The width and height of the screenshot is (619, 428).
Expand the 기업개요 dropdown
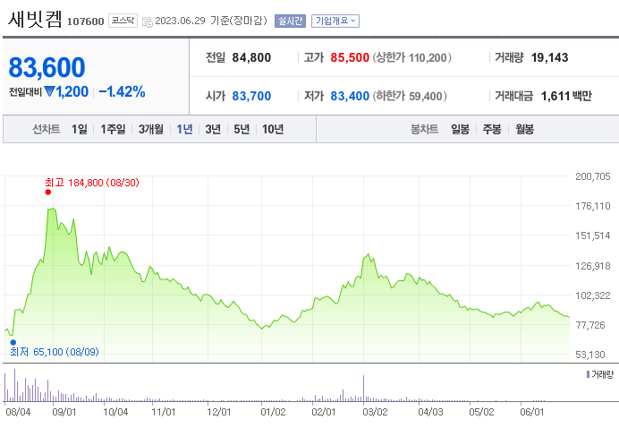point(335,21)
